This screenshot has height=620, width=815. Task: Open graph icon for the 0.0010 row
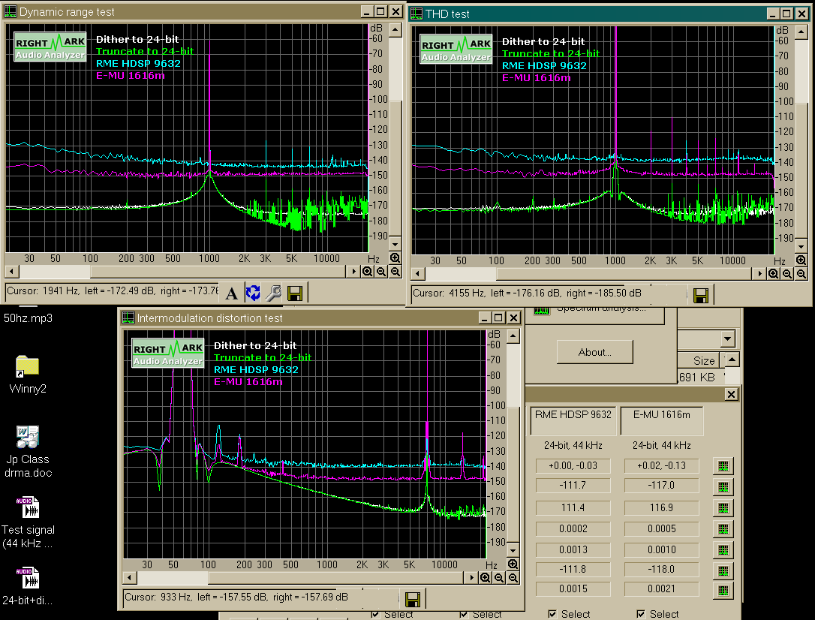point(723,550)
